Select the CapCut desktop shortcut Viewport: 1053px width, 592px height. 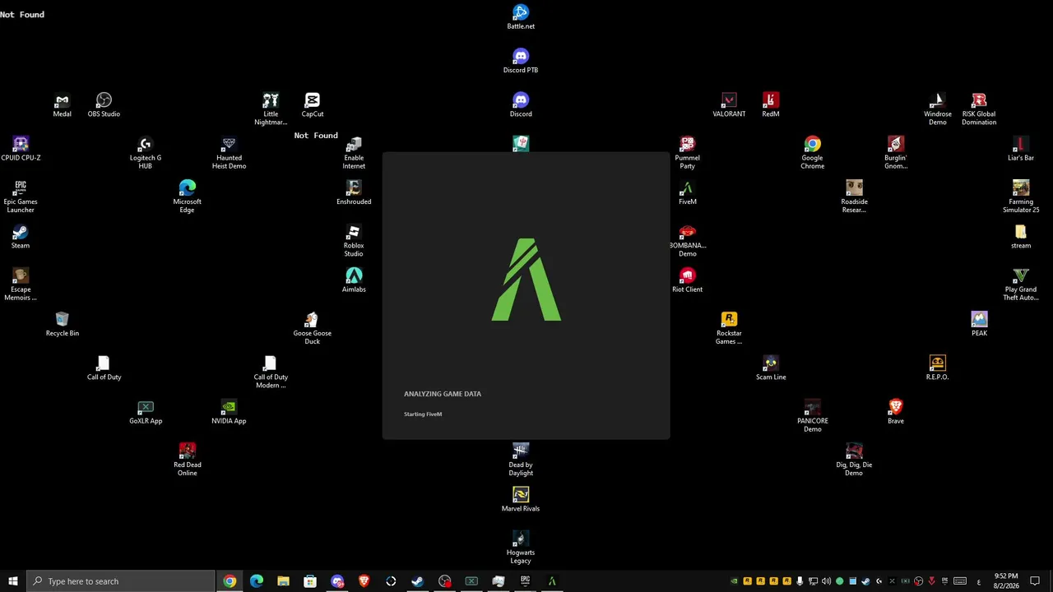coord(313,105)
